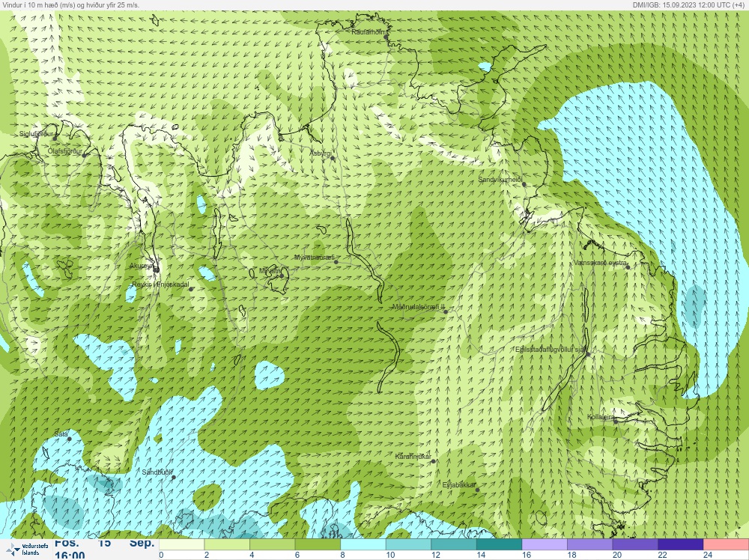The width and height of the screenshot is (749, 560).
Task: Click the Mývatnsöræfi station label
Action: coord(315,258)
